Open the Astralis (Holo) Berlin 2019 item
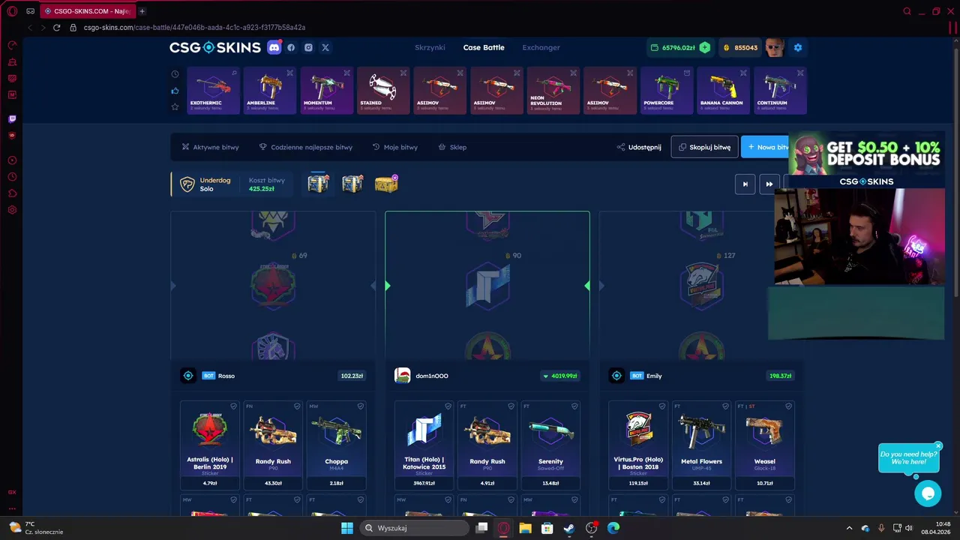 point(210,445)
